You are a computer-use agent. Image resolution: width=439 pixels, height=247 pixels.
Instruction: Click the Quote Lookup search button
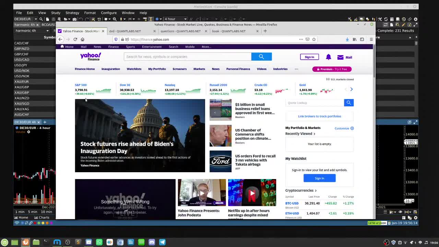tap(349, 103)
